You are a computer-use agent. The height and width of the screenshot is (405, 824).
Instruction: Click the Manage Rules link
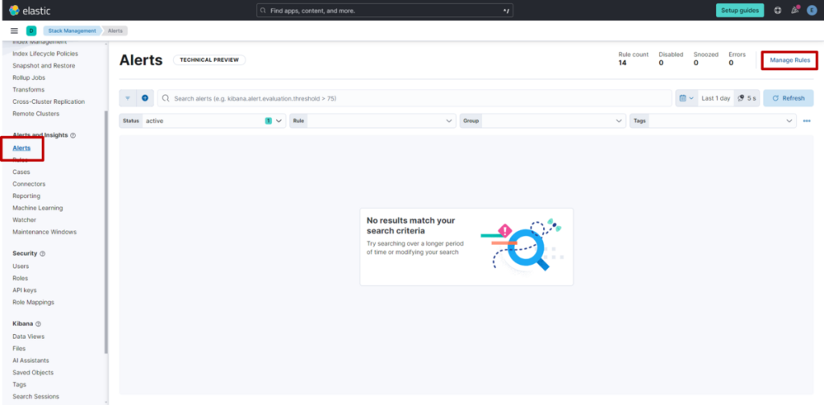tap(789, 60)
